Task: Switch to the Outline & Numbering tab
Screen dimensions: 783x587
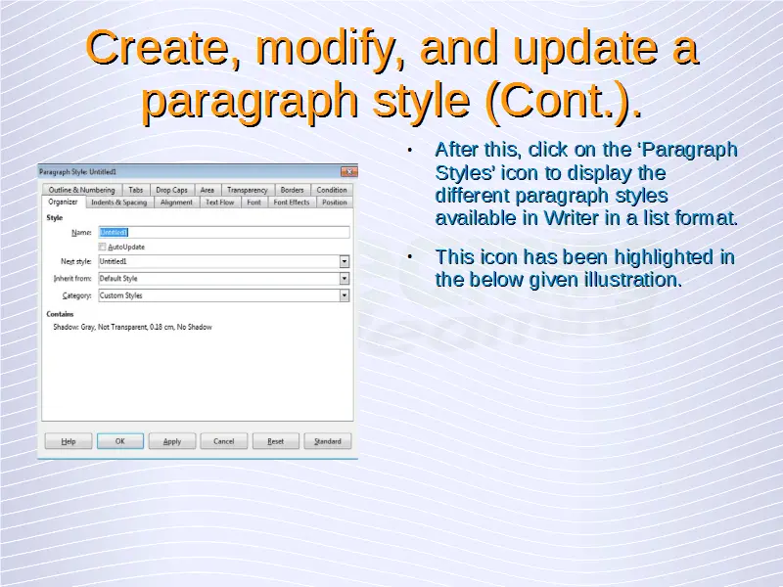Action: 81,190
